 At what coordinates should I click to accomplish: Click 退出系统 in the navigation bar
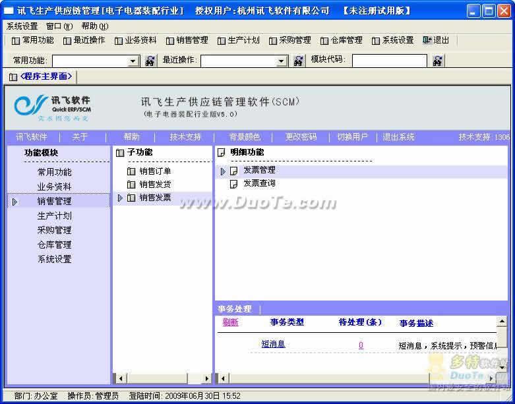click(398, 137)
